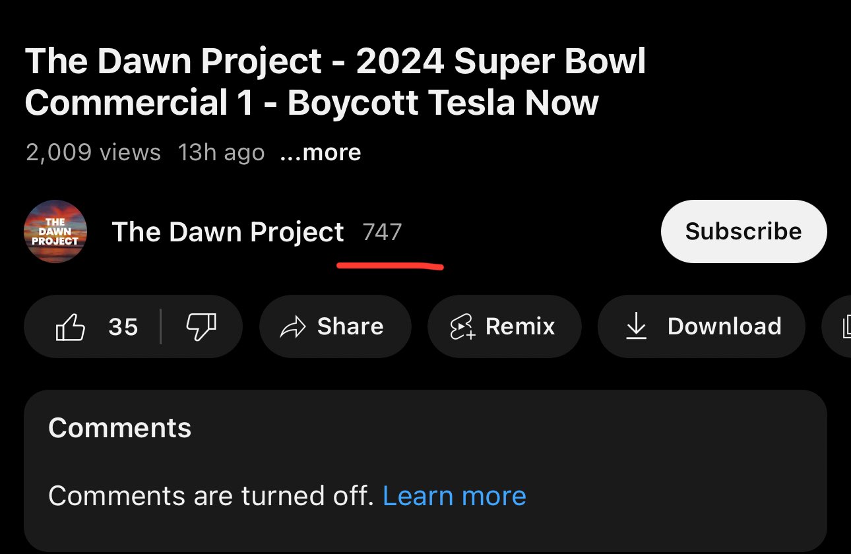This screenshot has height=554, width=851.
Task: Tap the Download button label
Action: click(x=724, y=326)
